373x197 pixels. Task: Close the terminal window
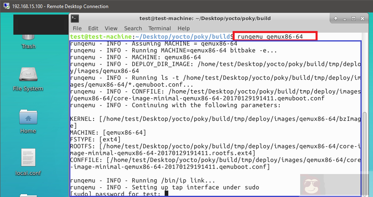pyautogui.click(x=362, y=19)
